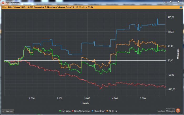Viewport: 184px width, 115px height.
Task: Click the blue Showdown color square
Action: 92,111
